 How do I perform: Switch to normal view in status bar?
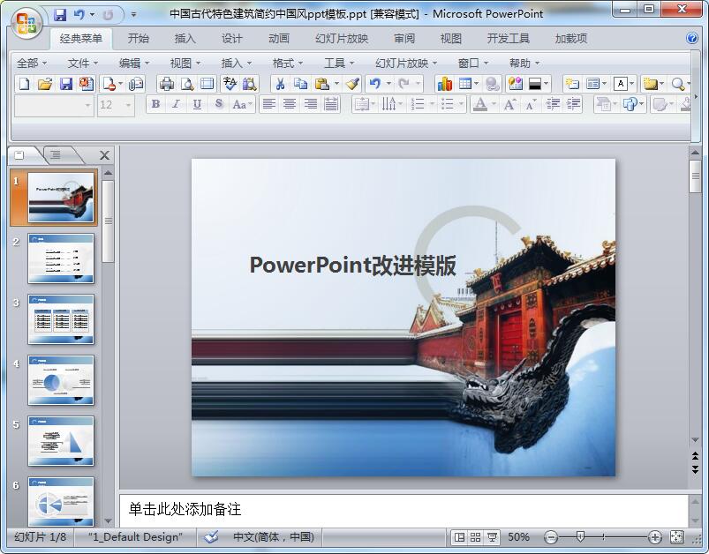(459, 537)
